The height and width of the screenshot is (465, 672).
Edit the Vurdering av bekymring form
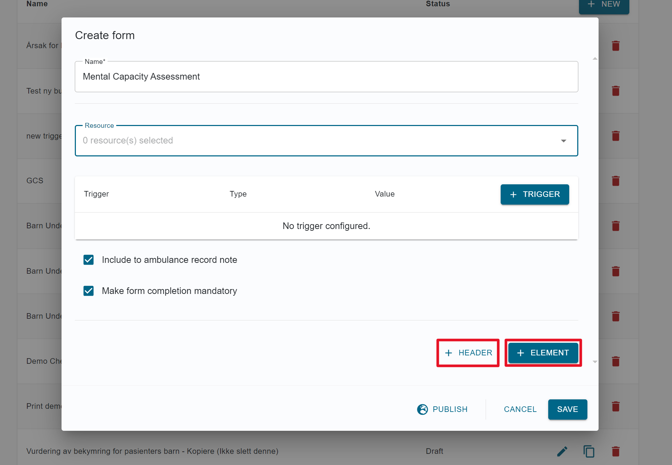562,451
